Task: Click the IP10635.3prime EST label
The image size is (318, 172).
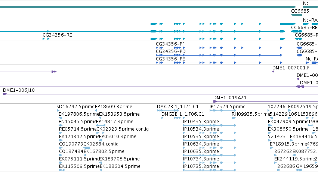Action: pos(201,152)
